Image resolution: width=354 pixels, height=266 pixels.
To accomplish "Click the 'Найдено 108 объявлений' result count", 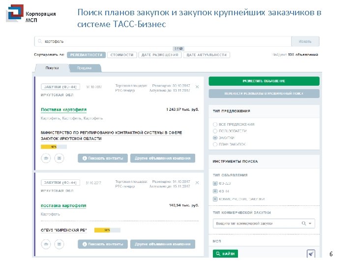I will 295,55.
